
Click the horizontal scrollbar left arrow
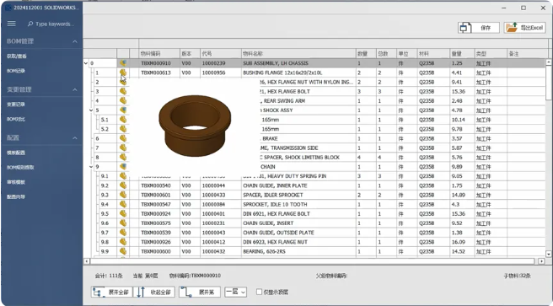[87, 261]
